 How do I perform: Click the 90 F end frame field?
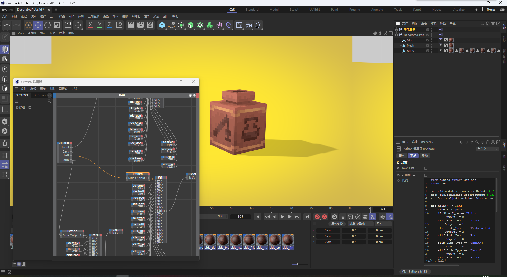tap(241, 217)
